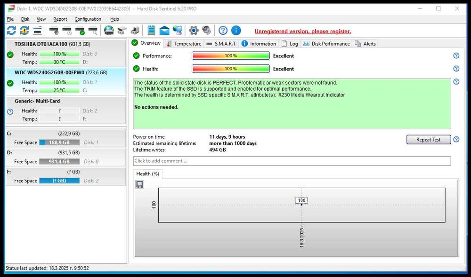Open the gear configuration icon
This screenshot has height=277, width=471.
[x=194, y=30]
